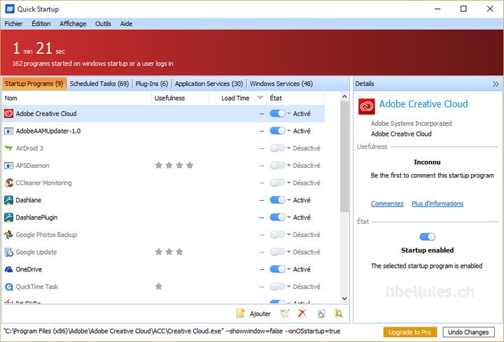Screen dimensions: 504x342
Task: Toggle the Startup enabled switch in Details
Action: (x=428, y=236)
